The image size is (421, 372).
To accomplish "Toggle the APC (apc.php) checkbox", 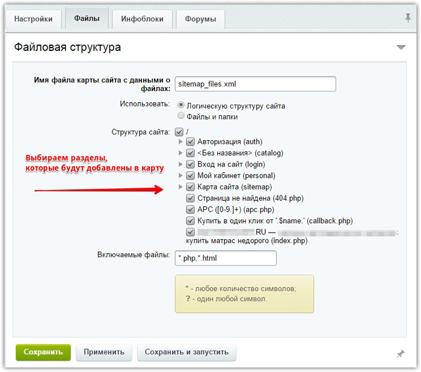I will click(x=191, y=210).
